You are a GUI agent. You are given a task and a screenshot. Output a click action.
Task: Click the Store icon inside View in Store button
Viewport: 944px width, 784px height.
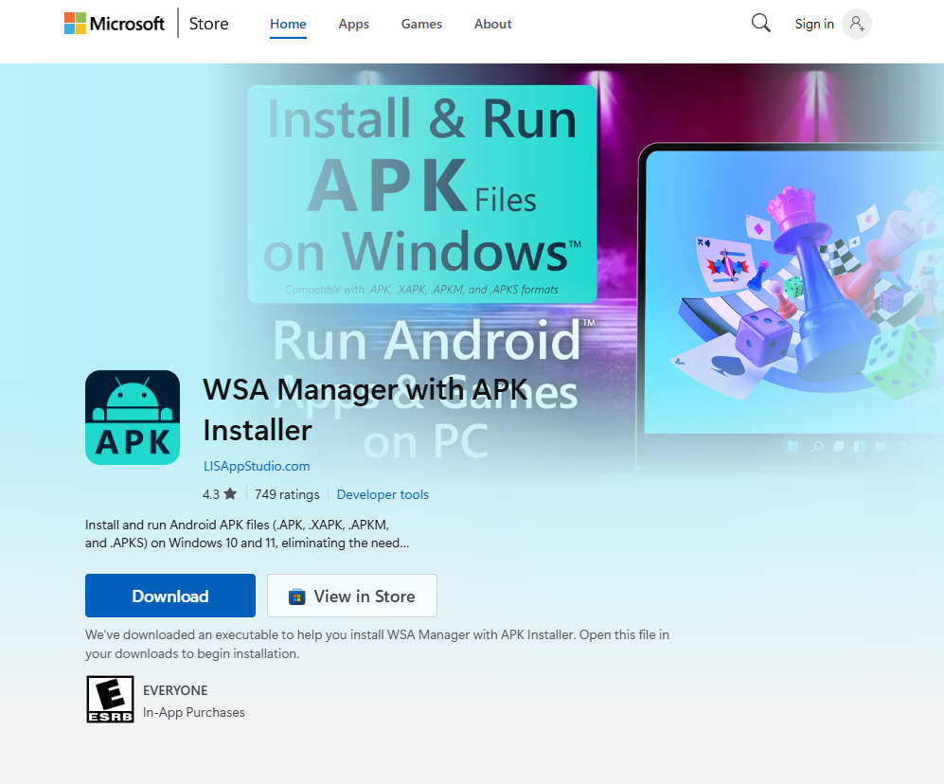pos(295,595)
